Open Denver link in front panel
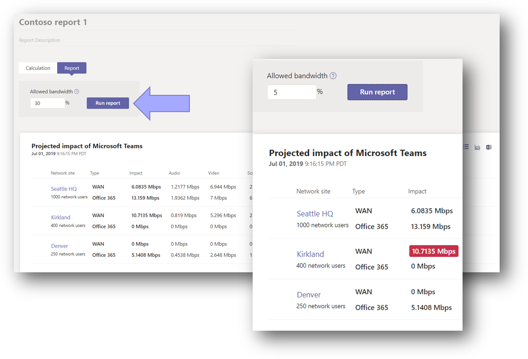The width and height of the screenshot is (528, 359). tap(309, 295)
